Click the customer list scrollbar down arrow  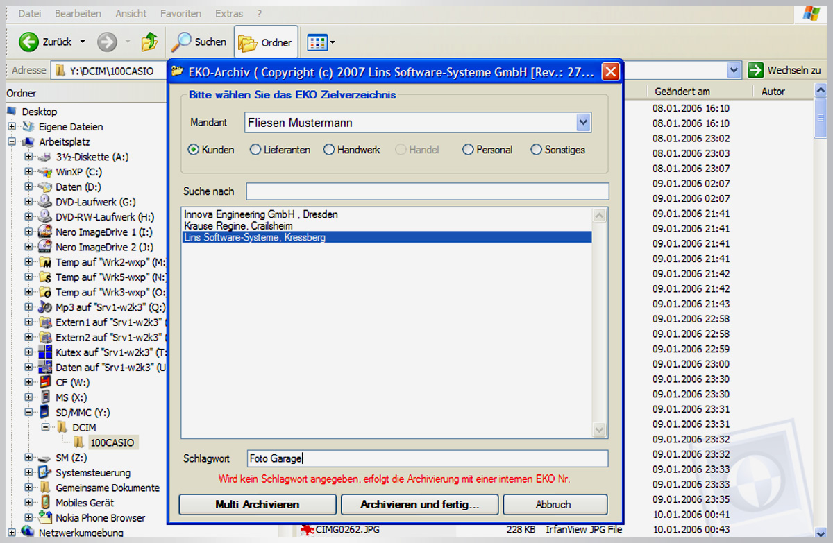click(x=600, y=431)
